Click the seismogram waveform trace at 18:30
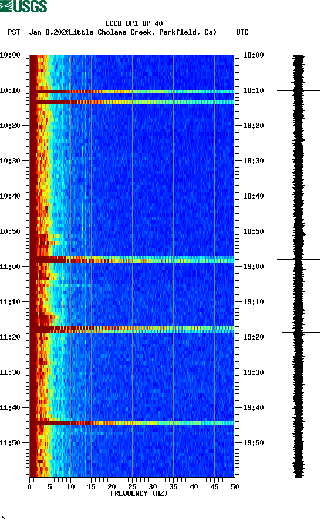Image resolution: width=324 pixels, height=524 pixels. [x=299, y=161]
